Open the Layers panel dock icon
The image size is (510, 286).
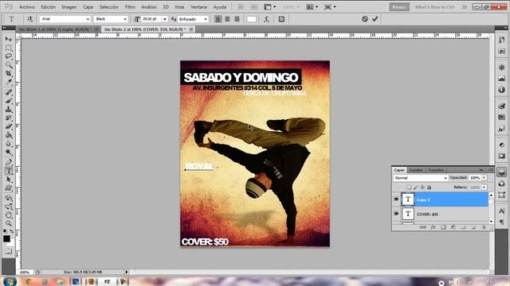pyautogui.click(x=502, y=172)
